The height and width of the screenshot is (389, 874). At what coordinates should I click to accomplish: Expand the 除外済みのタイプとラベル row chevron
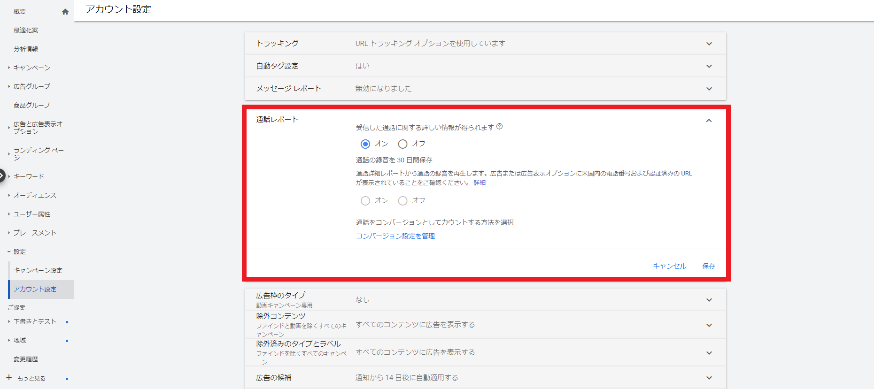709,353
